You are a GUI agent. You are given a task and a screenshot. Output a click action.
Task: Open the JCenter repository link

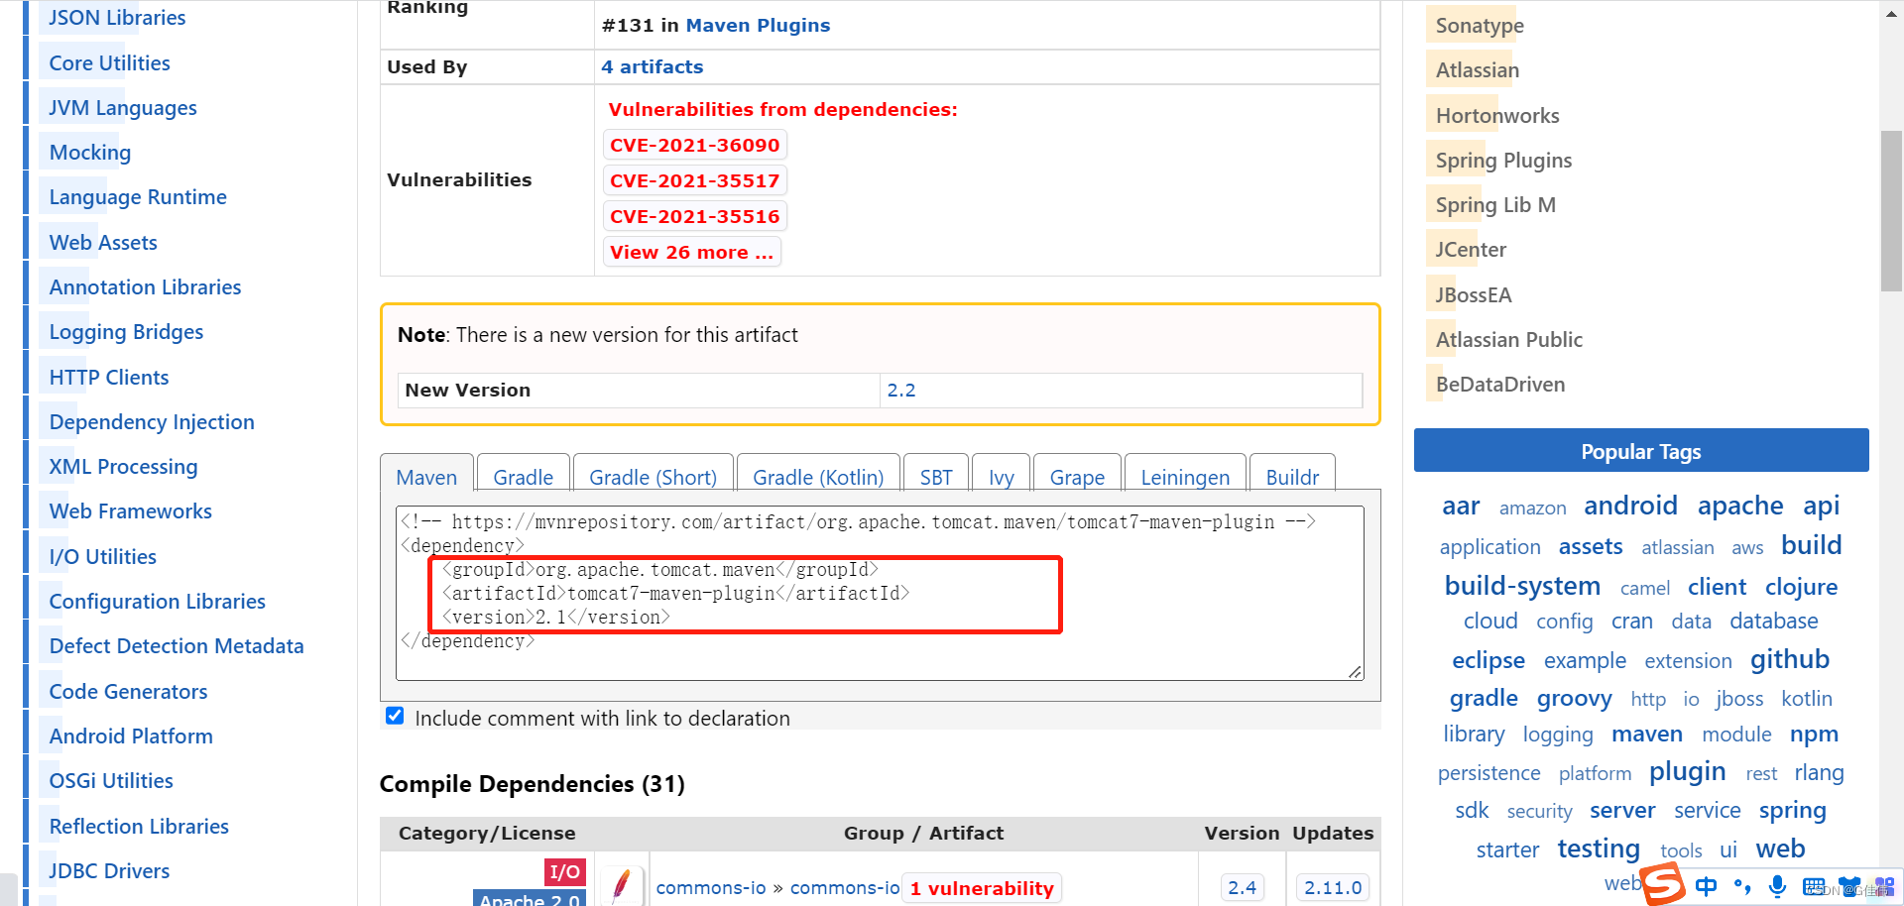1471,249
